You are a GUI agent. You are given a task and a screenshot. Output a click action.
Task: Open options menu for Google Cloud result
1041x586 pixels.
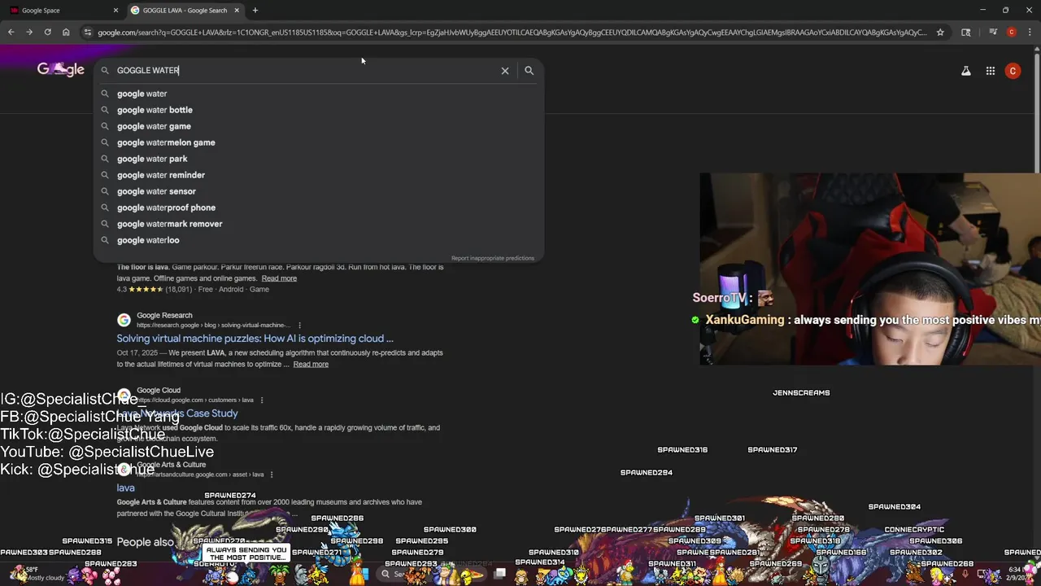click(262, 400)
